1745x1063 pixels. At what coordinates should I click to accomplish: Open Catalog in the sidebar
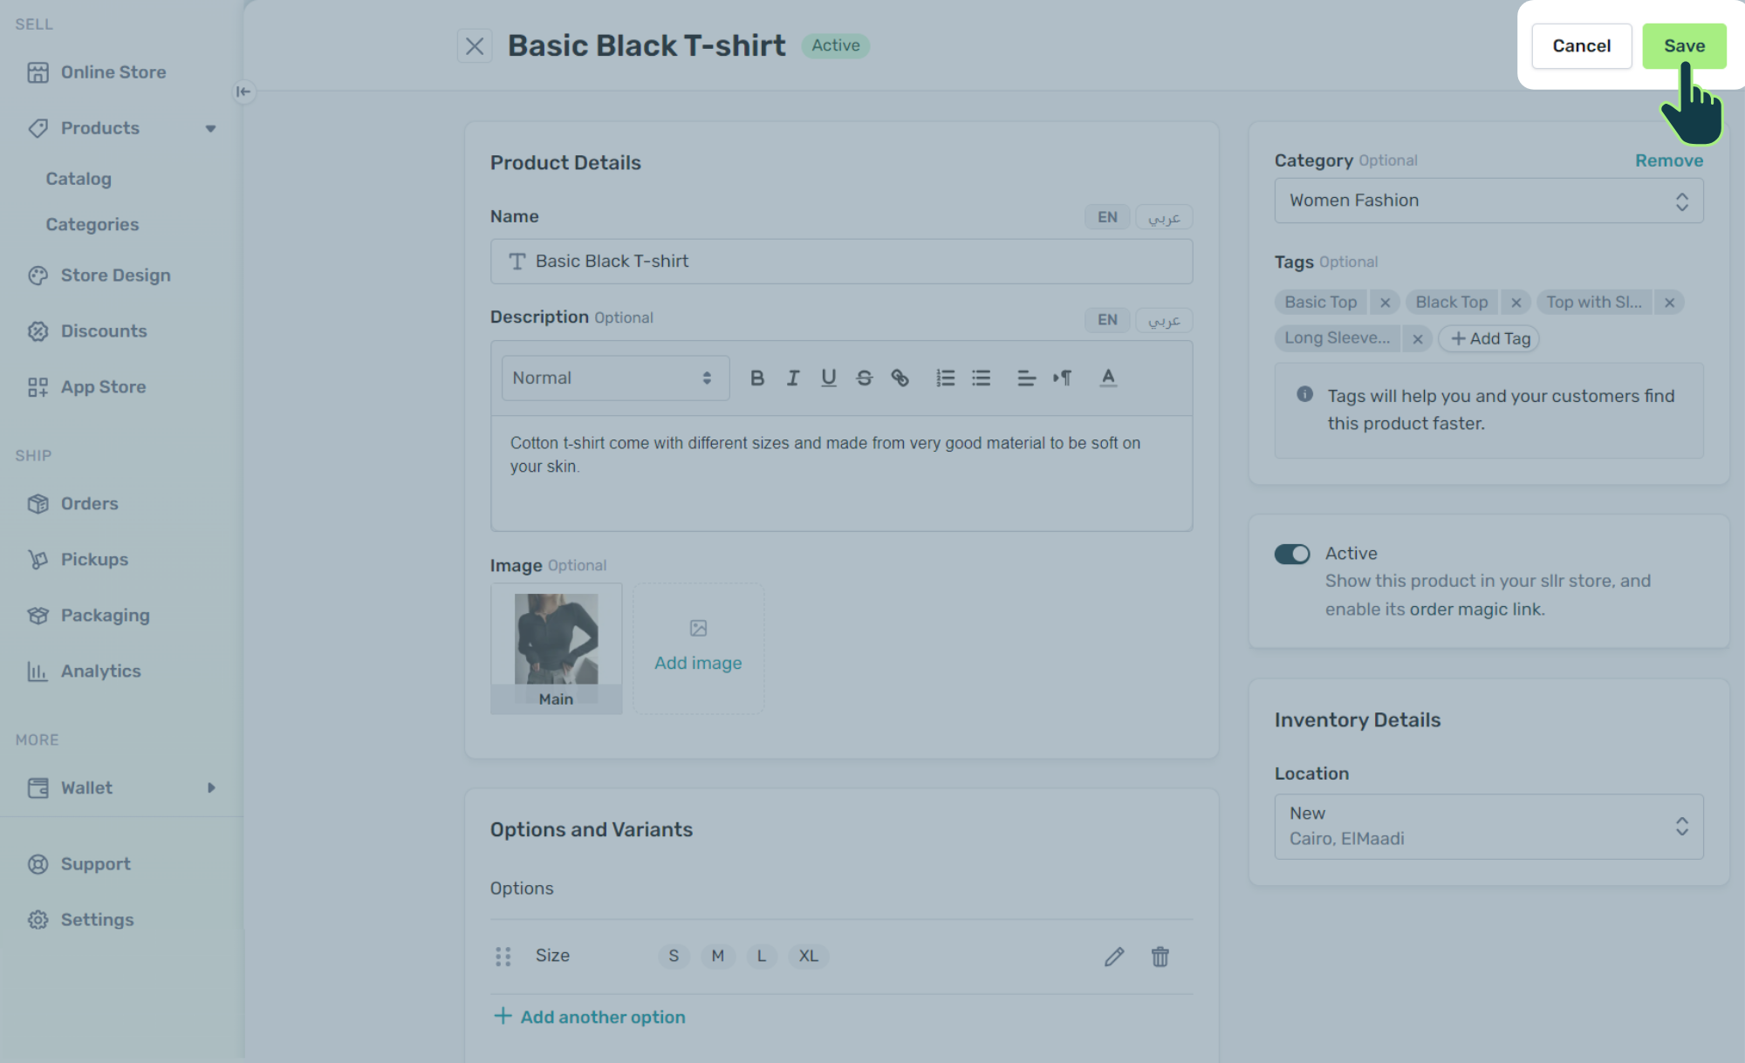[79, 179]
